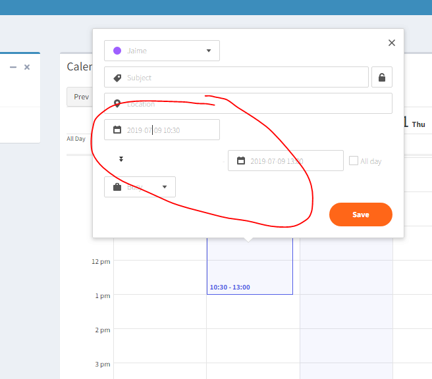Viewport: 432px width, 379px height.
Task: Open the Jaime calendar owner dropdown
Action: [162, 51]
